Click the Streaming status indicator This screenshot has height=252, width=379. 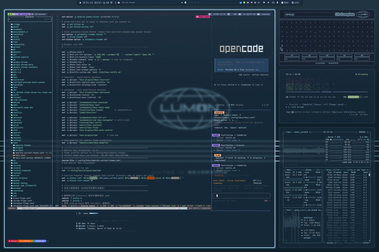[362, 74]
